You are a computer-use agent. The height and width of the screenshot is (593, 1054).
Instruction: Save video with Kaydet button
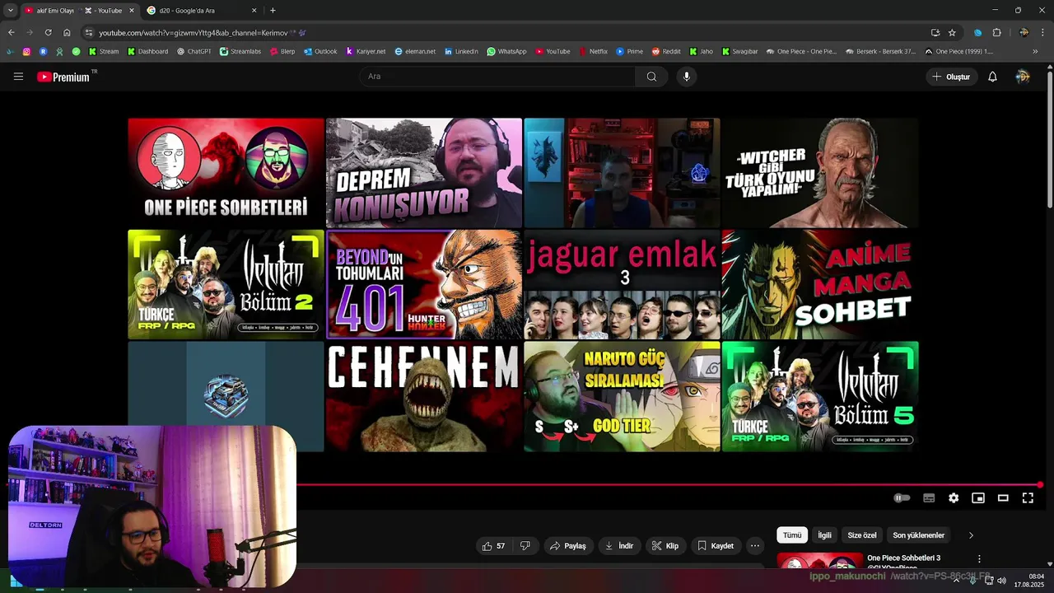pyautogui.click(x=716, y=546)
